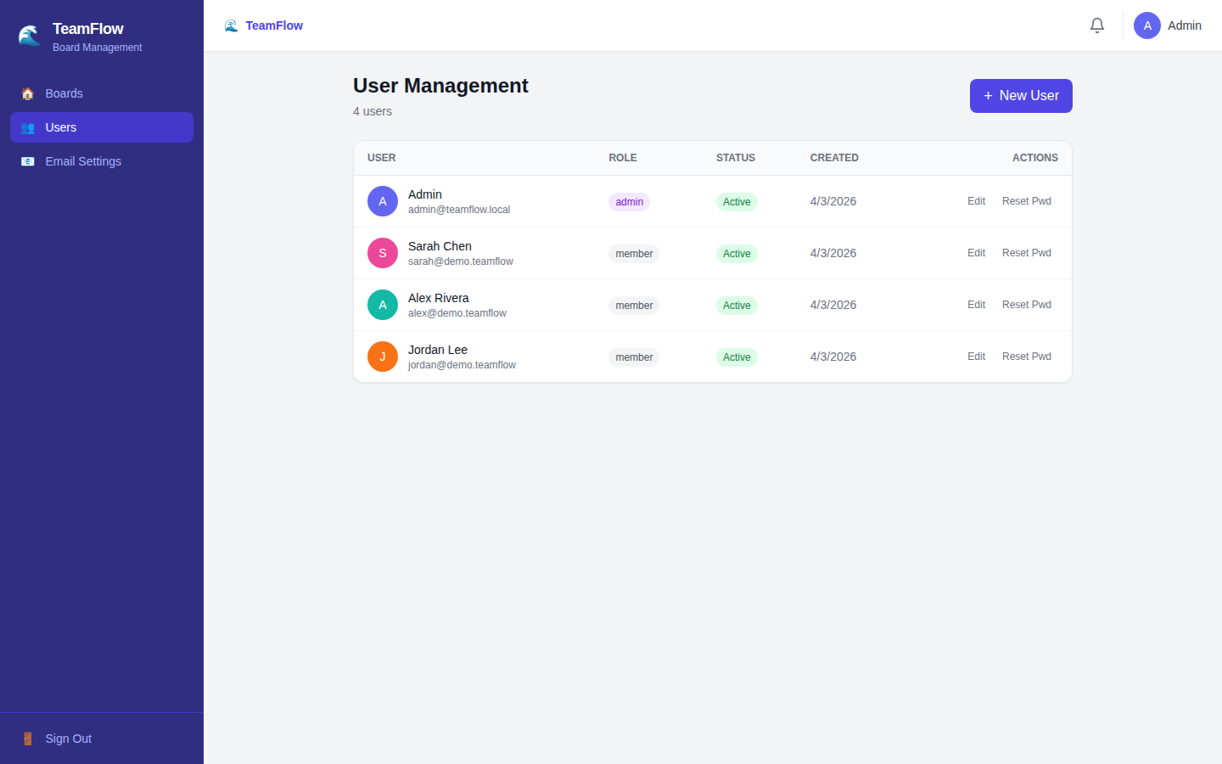The width and height of the screenshot is (1222, 764).
Task: Click Edit for Jordan Lee
Action: click(x=976, y=357)
